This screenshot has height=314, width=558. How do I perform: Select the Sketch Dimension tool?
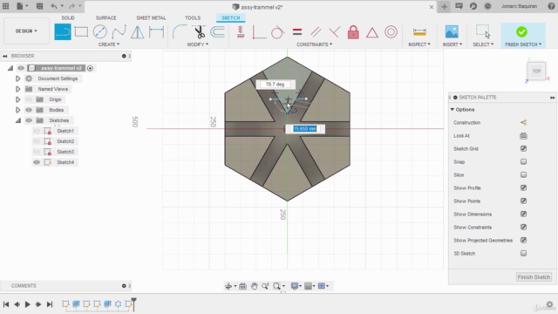[157, 32]
